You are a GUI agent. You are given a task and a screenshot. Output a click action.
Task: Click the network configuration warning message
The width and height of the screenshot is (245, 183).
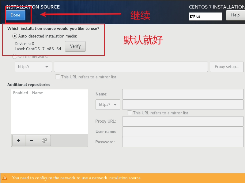tap(77, 178)
